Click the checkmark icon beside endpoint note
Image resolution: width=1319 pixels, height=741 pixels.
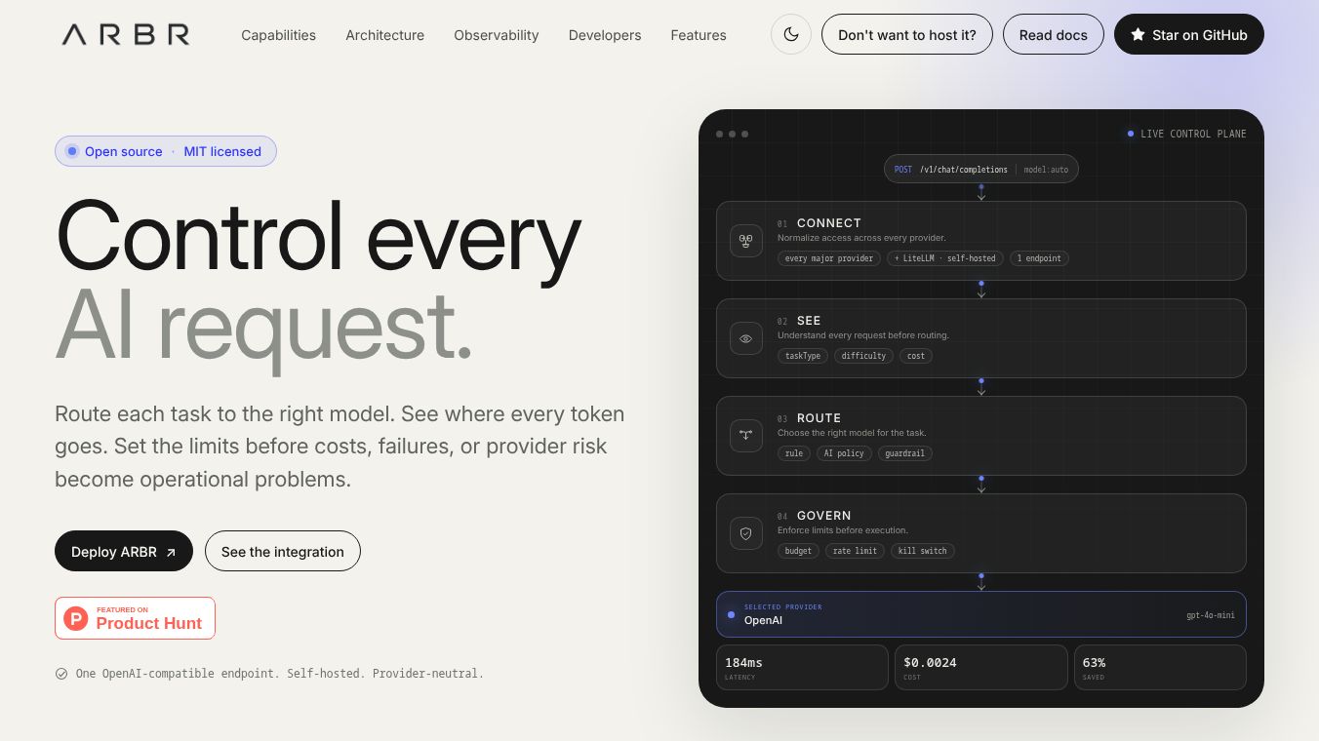point(61,674)
